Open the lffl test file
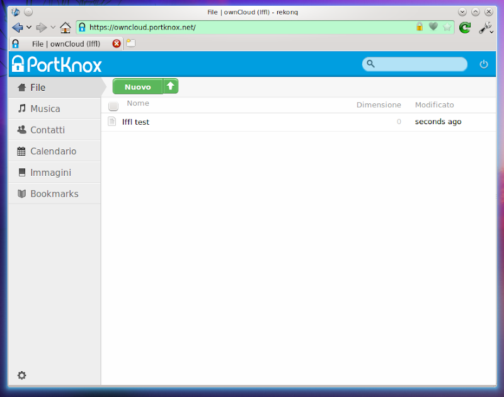This screenshot has height=397, width=504. pos(135,122)
